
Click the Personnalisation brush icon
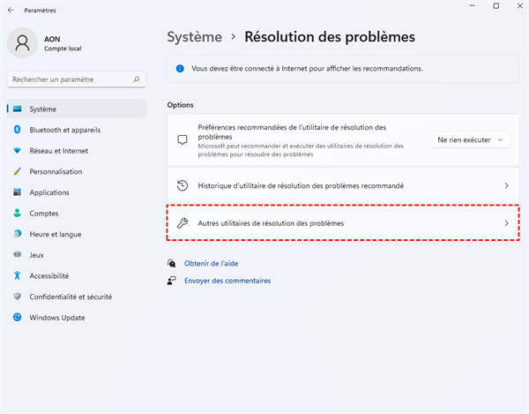coord(17,171)
